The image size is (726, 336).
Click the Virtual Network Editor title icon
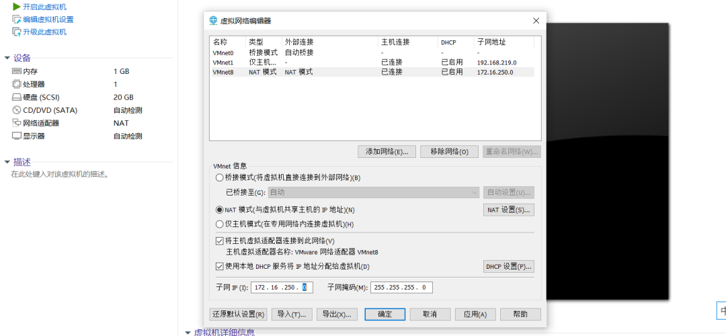point(214,20)
